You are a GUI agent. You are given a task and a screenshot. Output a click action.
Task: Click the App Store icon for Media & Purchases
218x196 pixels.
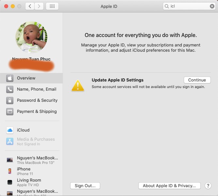(x=10, y=141)
